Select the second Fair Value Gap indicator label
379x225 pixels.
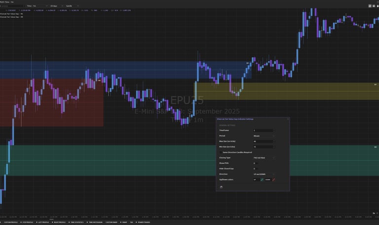(12, 17)
